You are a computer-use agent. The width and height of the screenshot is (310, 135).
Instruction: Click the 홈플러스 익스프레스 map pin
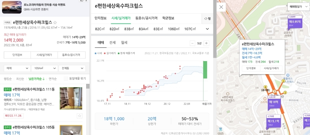288,75
